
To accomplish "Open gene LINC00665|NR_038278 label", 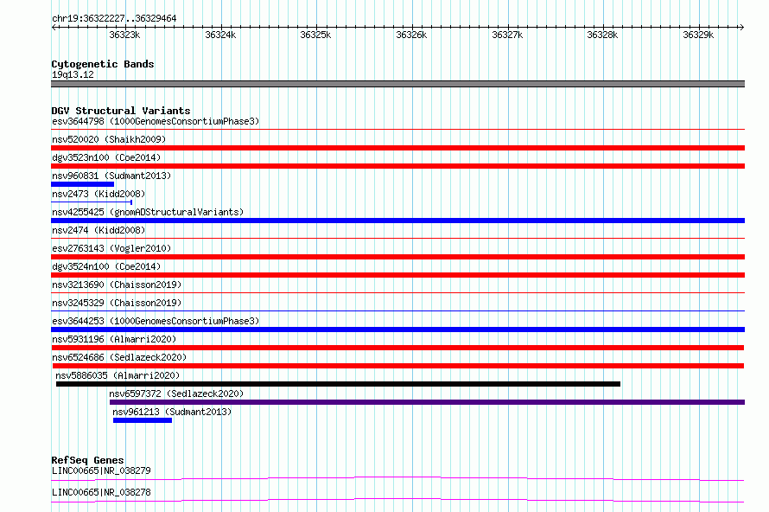I will click(101, 492).
